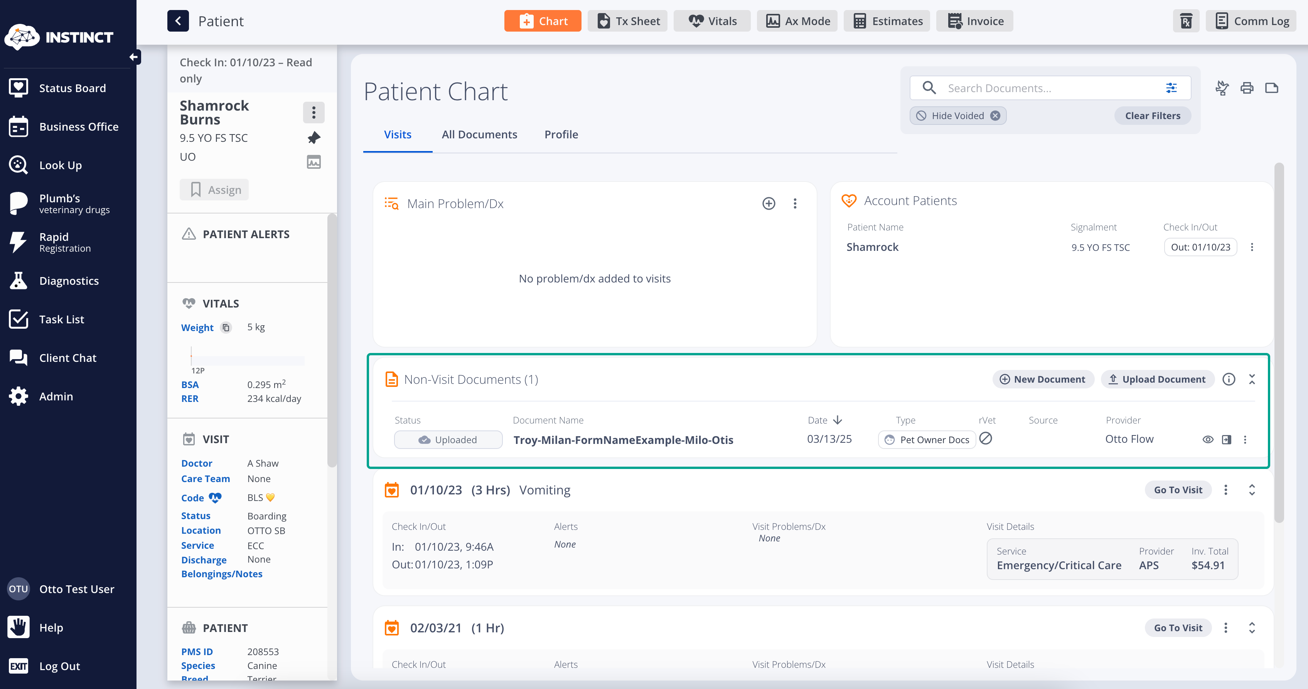The width and height of the screenshot is (1308, 689).
Task: Open Estimates
Action: (887, 21)
